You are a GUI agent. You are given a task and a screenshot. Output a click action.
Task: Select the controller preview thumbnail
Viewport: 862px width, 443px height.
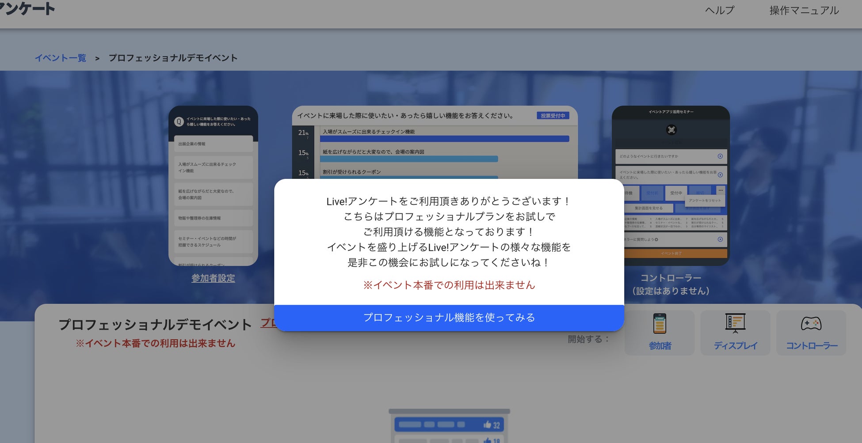tap(671, 186)
